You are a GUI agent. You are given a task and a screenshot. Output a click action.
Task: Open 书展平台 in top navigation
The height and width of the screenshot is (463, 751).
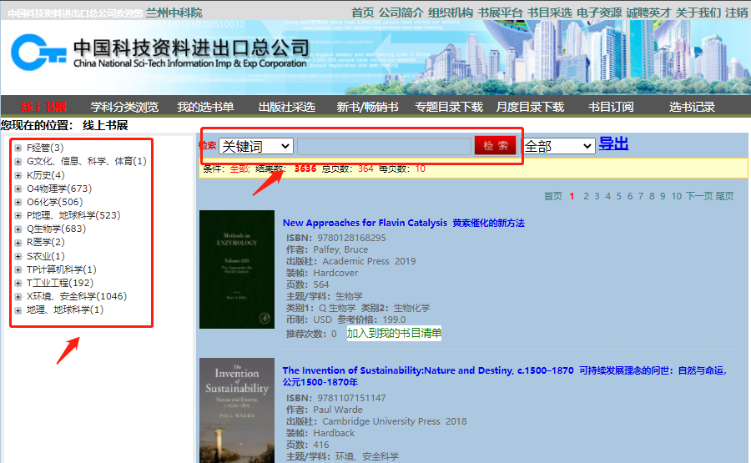(x=500, y=13)
